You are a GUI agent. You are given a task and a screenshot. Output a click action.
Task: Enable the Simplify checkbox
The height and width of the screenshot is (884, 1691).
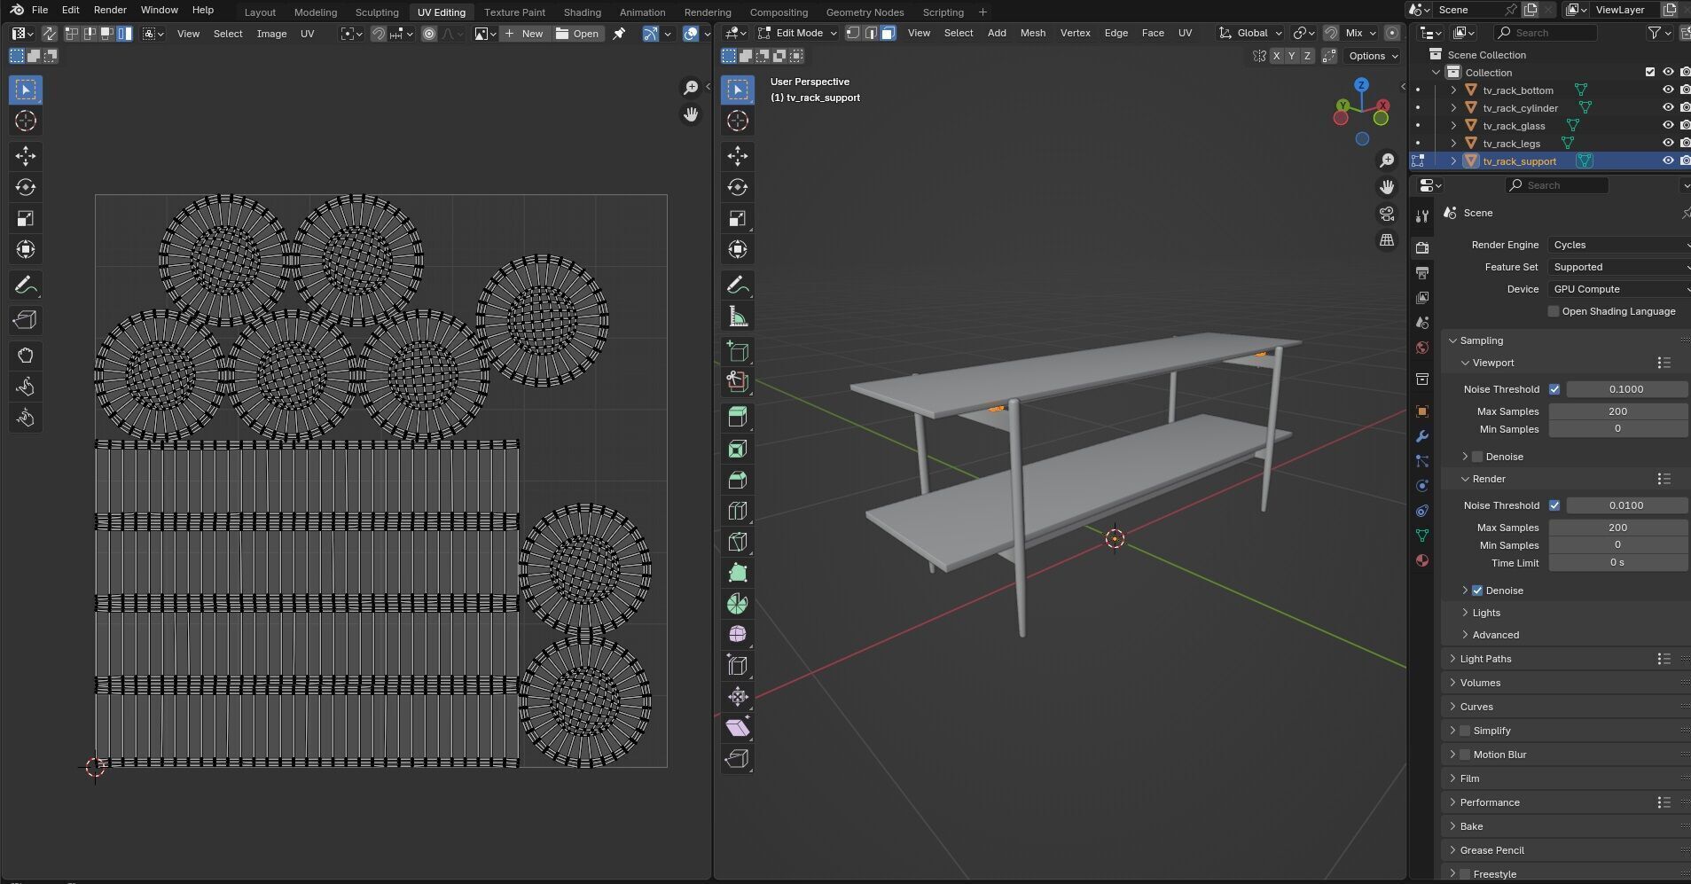[1465, 731]
